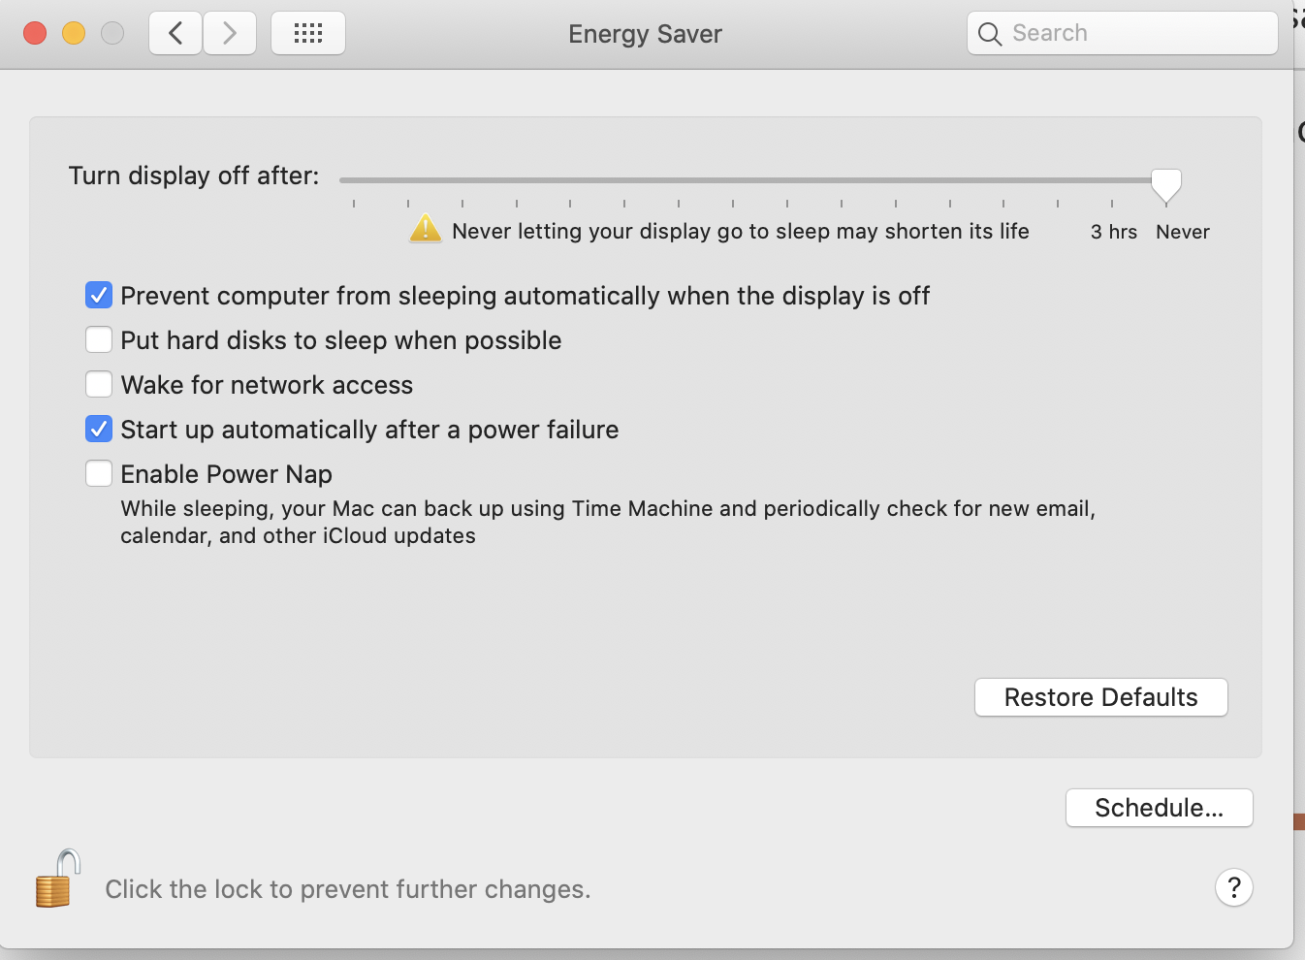
Task: Click the padlock to prevent changes
Action: point(57,880)
